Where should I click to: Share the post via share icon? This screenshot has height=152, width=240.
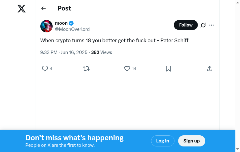(x=210, y=68)
